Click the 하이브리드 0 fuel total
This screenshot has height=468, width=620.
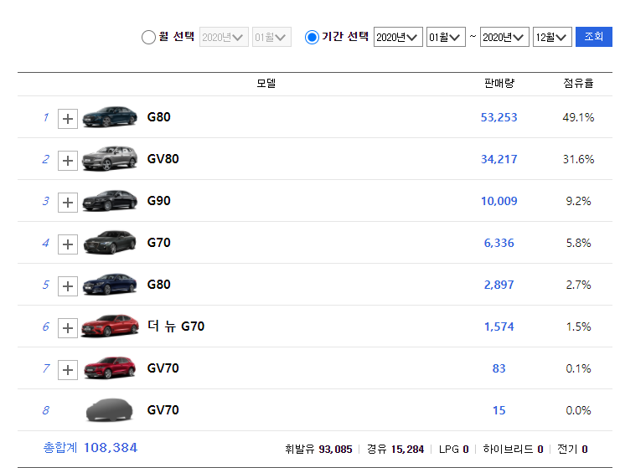coord(513,450)
